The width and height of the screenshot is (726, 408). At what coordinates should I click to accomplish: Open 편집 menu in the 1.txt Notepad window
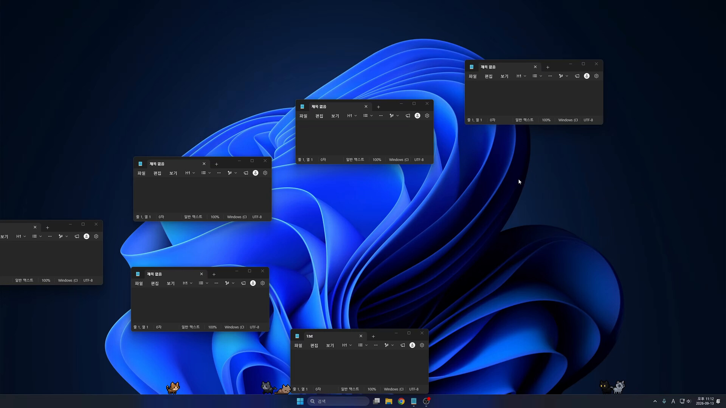[314, 345]
